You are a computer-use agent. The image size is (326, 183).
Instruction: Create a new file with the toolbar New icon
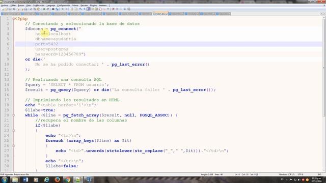tap(3, 9)
